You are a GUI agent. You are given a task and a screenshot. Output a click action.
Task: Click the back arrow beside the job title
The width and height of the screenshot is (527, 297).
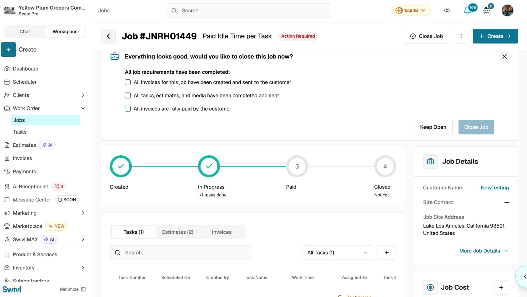click(108, 36)
